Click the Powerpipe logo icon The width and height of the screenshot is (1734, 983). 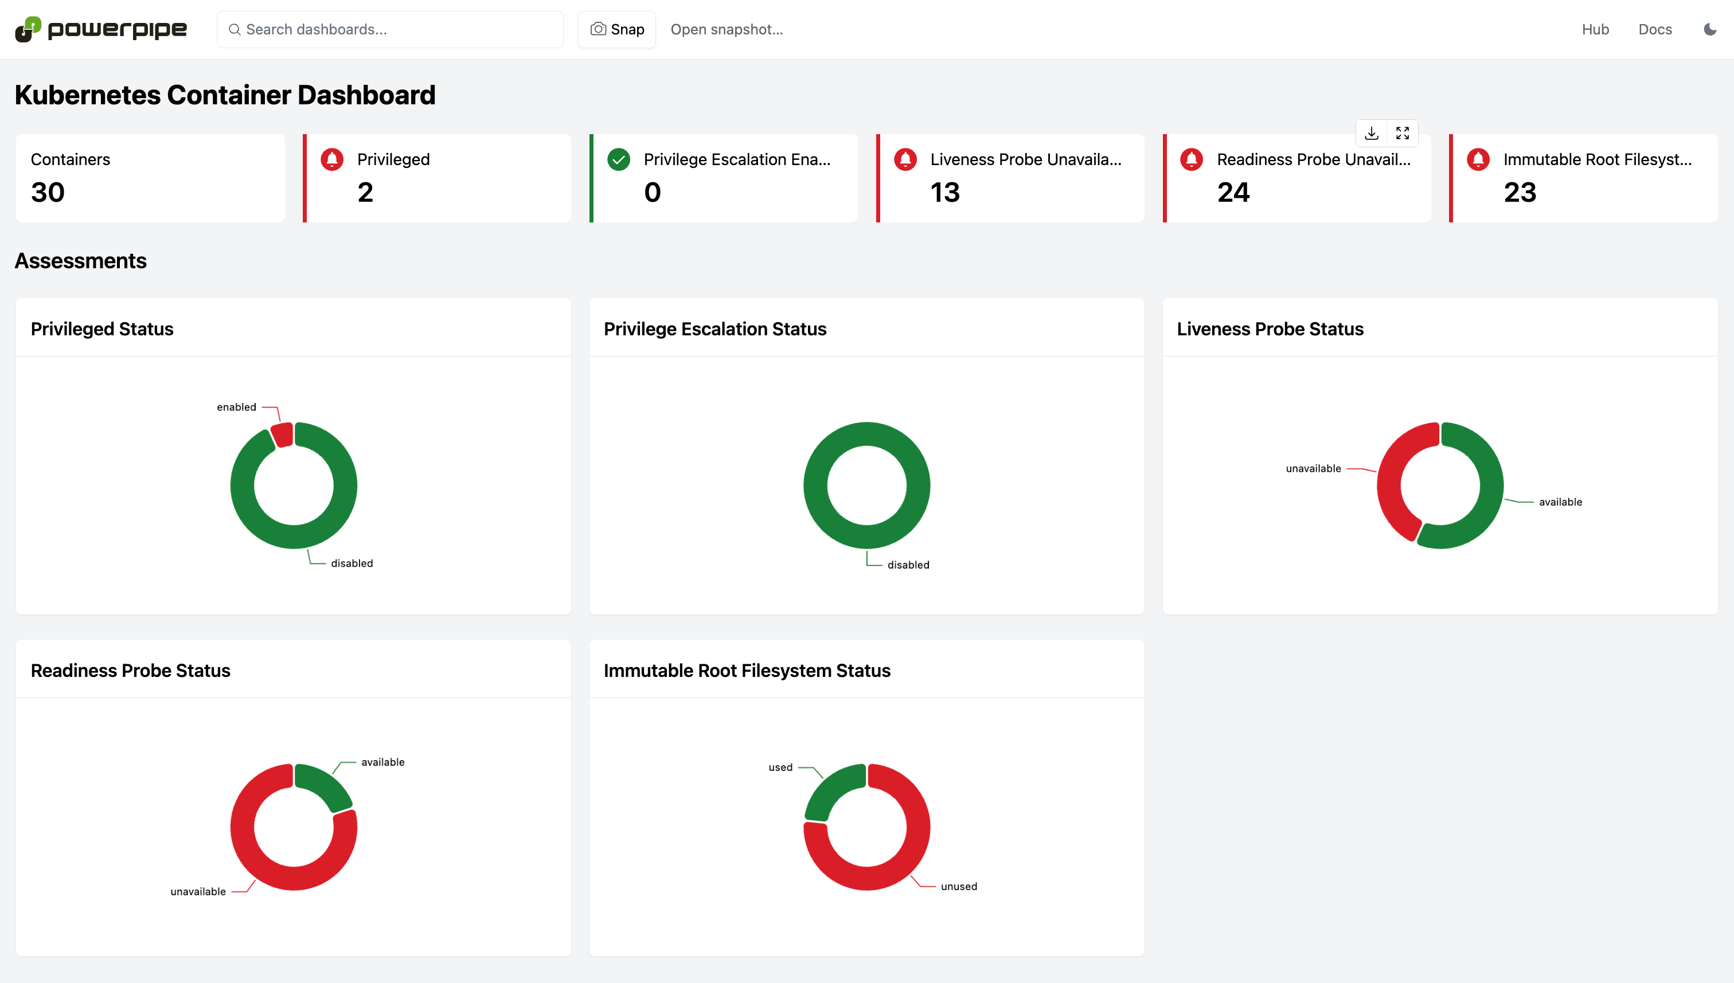[28, 29]
